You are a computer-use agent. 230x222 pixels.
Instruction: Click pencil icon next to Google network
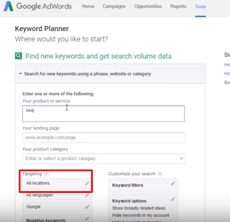click(x=87, y=207)
